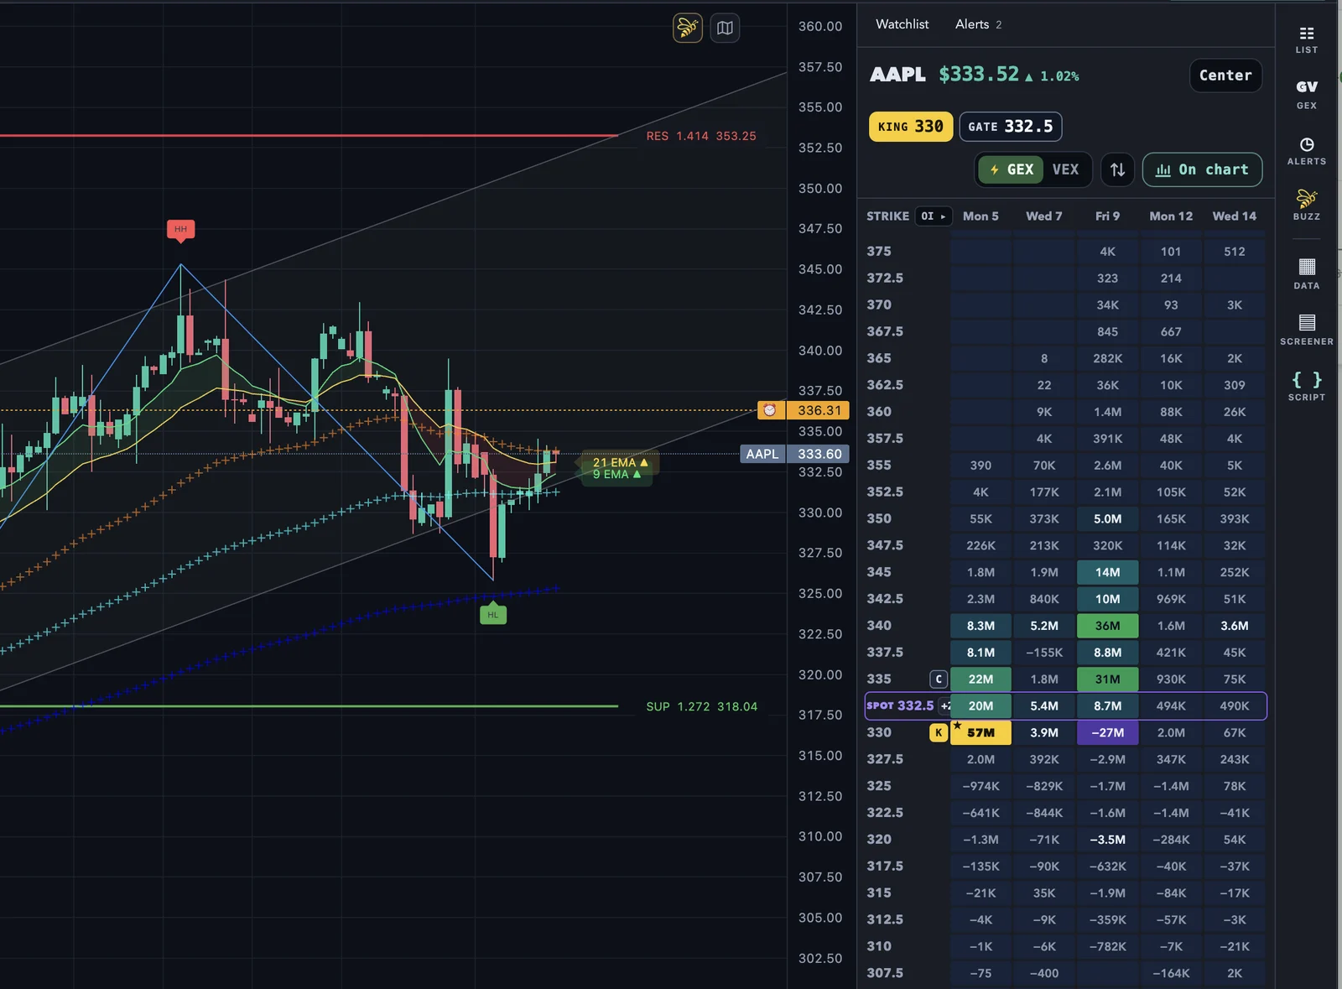Screen dimensions: 1342x989
Task: Open the LIST sidebar panel
Action: pyautogui.click(x=1306, y=39)
